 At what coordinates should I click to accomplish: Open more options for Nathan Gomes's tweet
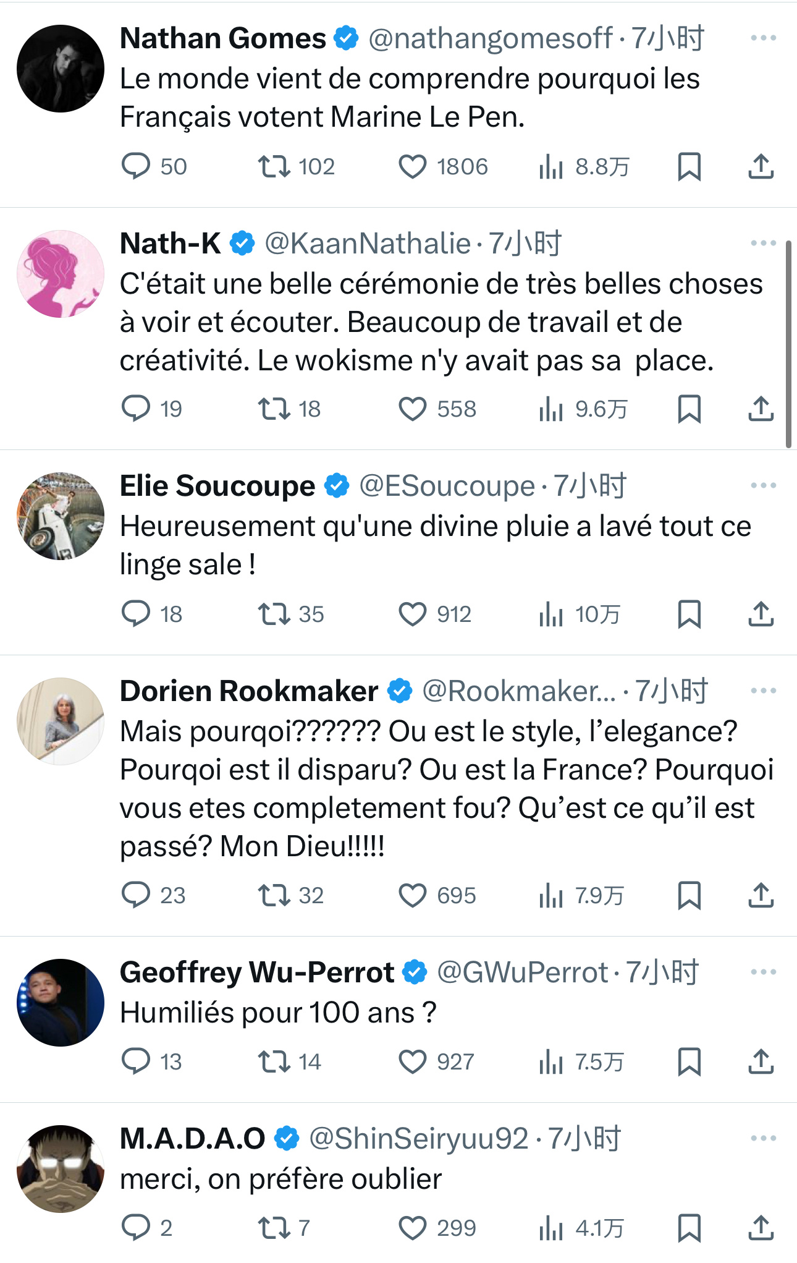pyautogui.click(x=763, y=38)
